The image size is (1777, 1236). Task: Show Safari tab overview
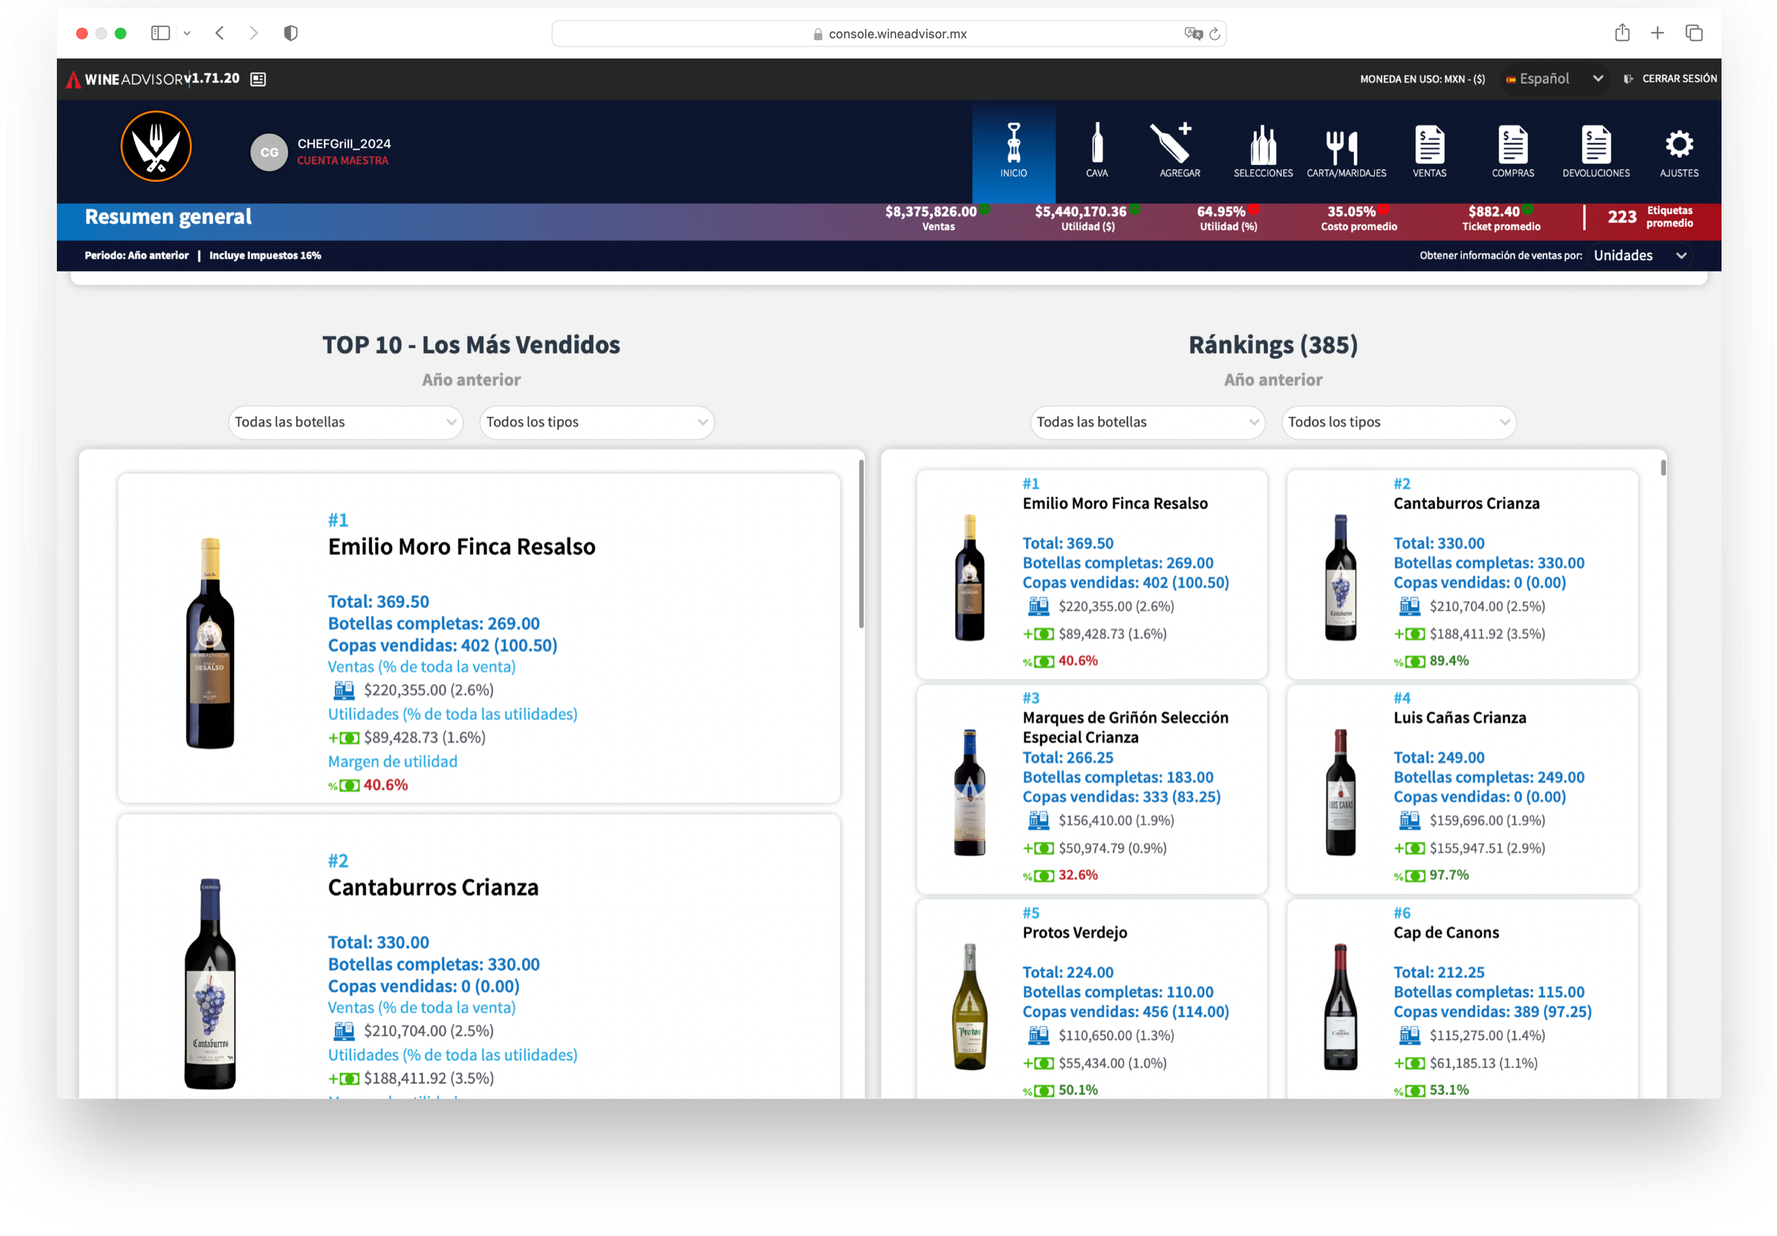coord(1694,33)
